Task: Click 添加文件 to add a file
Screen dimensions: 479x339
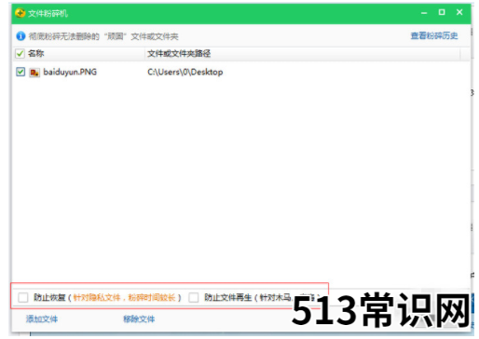Action: point(42,319)
